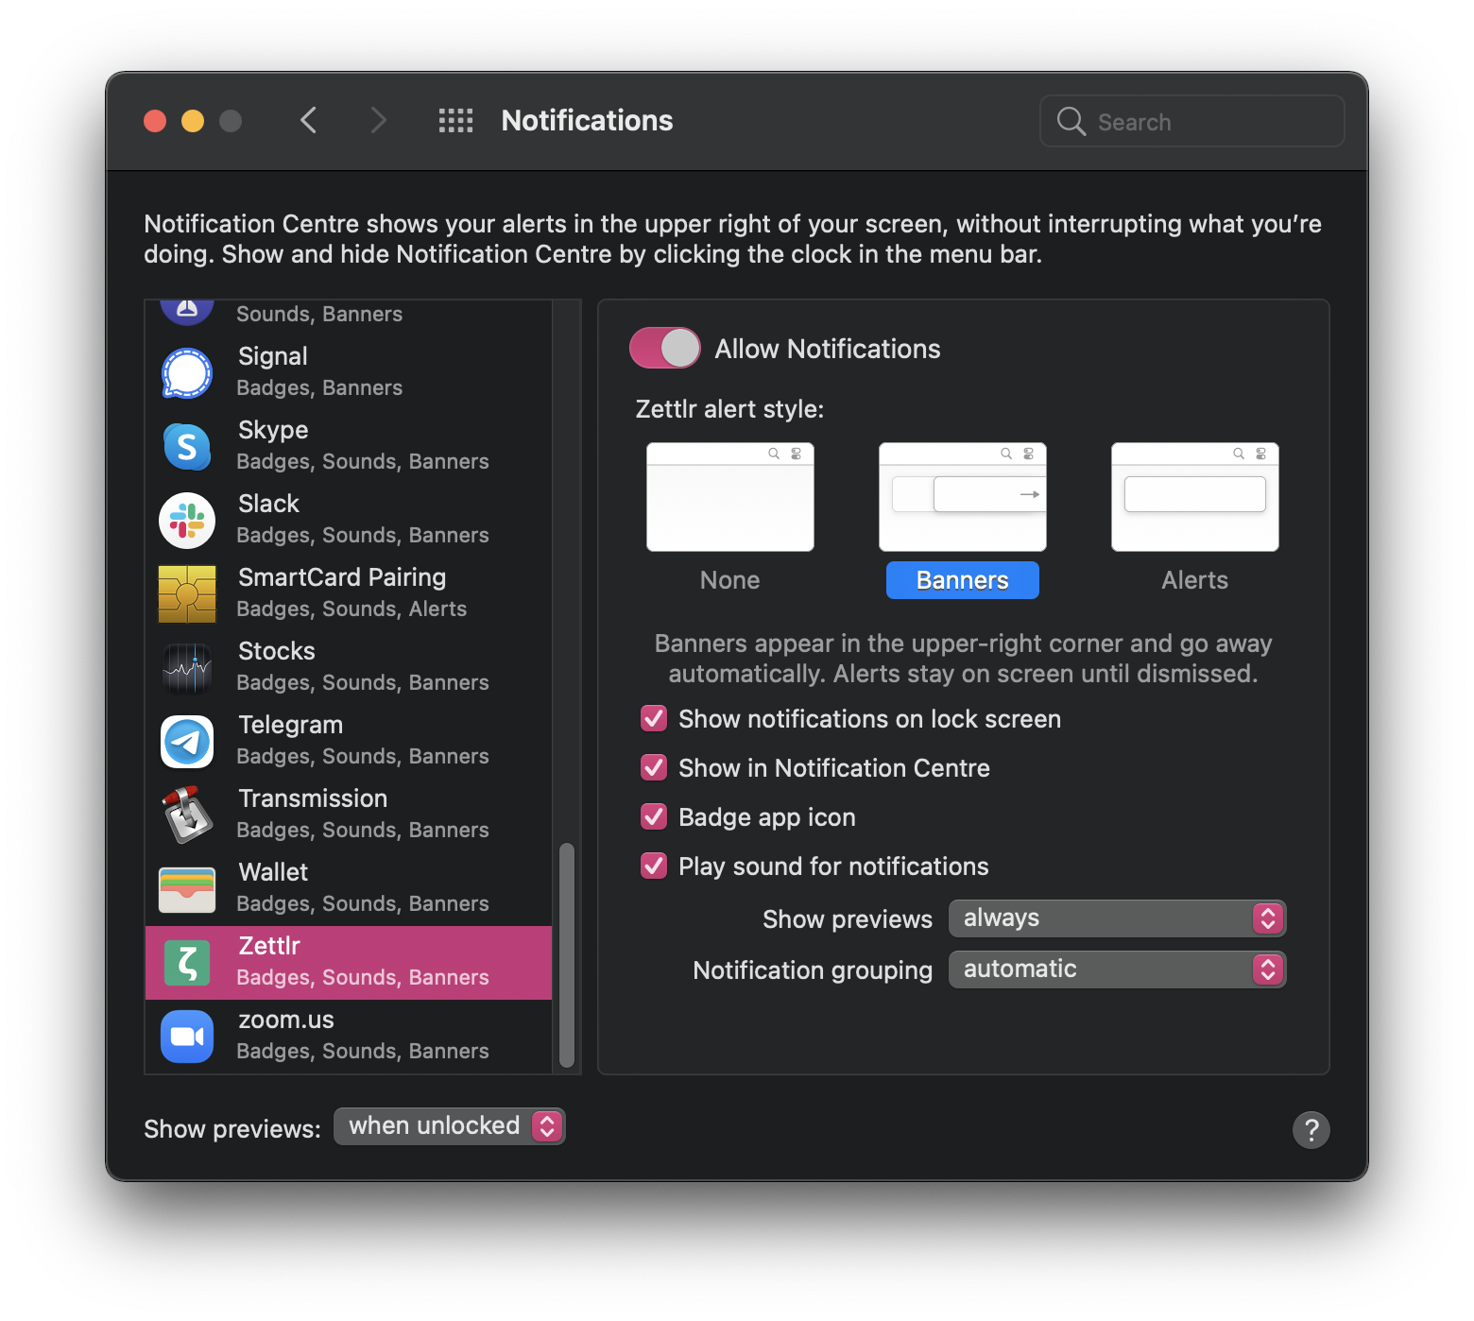Click in the Search input field
This screenshot has width=1474, height=1321.
click(x=1191, y=121)
